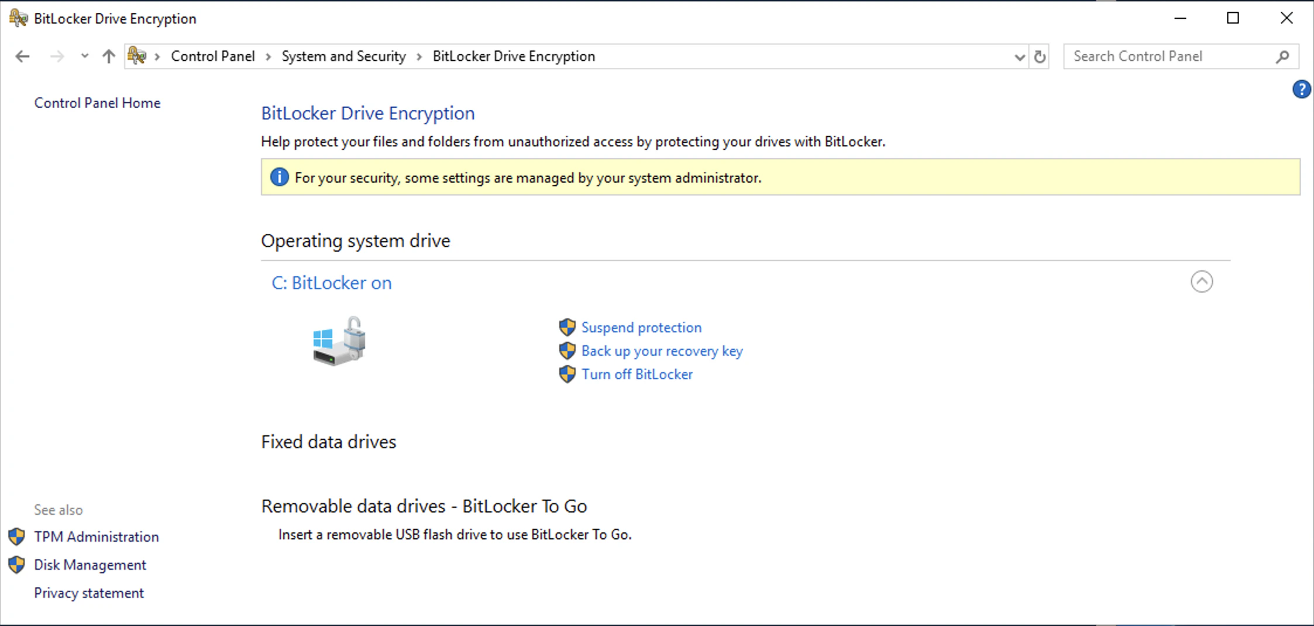Open the address bar history dropdown

[x=1019, y=57]
